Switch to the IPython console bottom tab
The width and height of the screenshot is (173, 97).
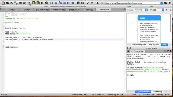click(x=143, y=92)
